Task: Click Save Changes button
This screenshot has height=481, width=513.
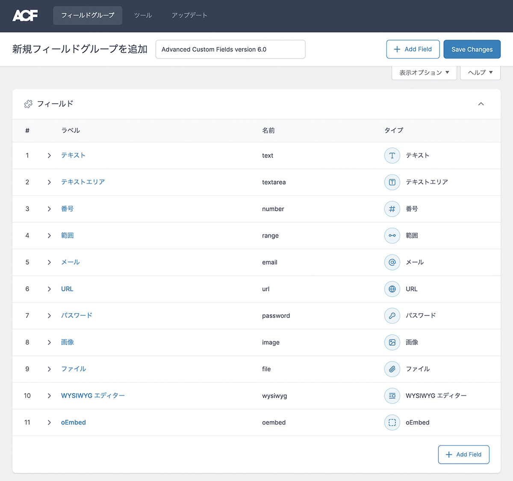Action: pos(472,49)
